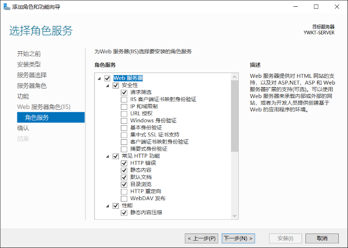Check the 基本身份验证 checkbox
The height and width of the screenshot is (248, 348).
point(124,128)
